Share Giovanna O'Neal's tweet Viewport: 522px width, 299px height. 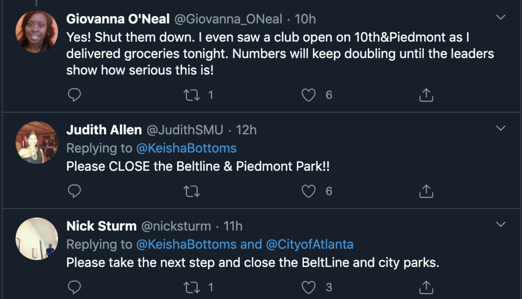[x=426, y=95]
